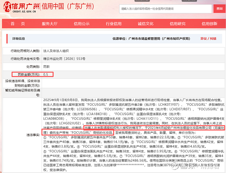Image resolution: width=226 pixels, height=173 pixels.
Task: Select the penalty type value 罚款
Action: (46, 67)
